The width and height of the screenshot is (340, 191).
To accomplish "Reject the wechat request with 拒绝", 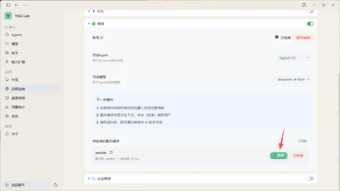I will 298,155.
